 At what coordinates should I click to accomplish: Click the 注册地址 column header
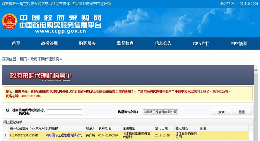[x=138, y=128]
